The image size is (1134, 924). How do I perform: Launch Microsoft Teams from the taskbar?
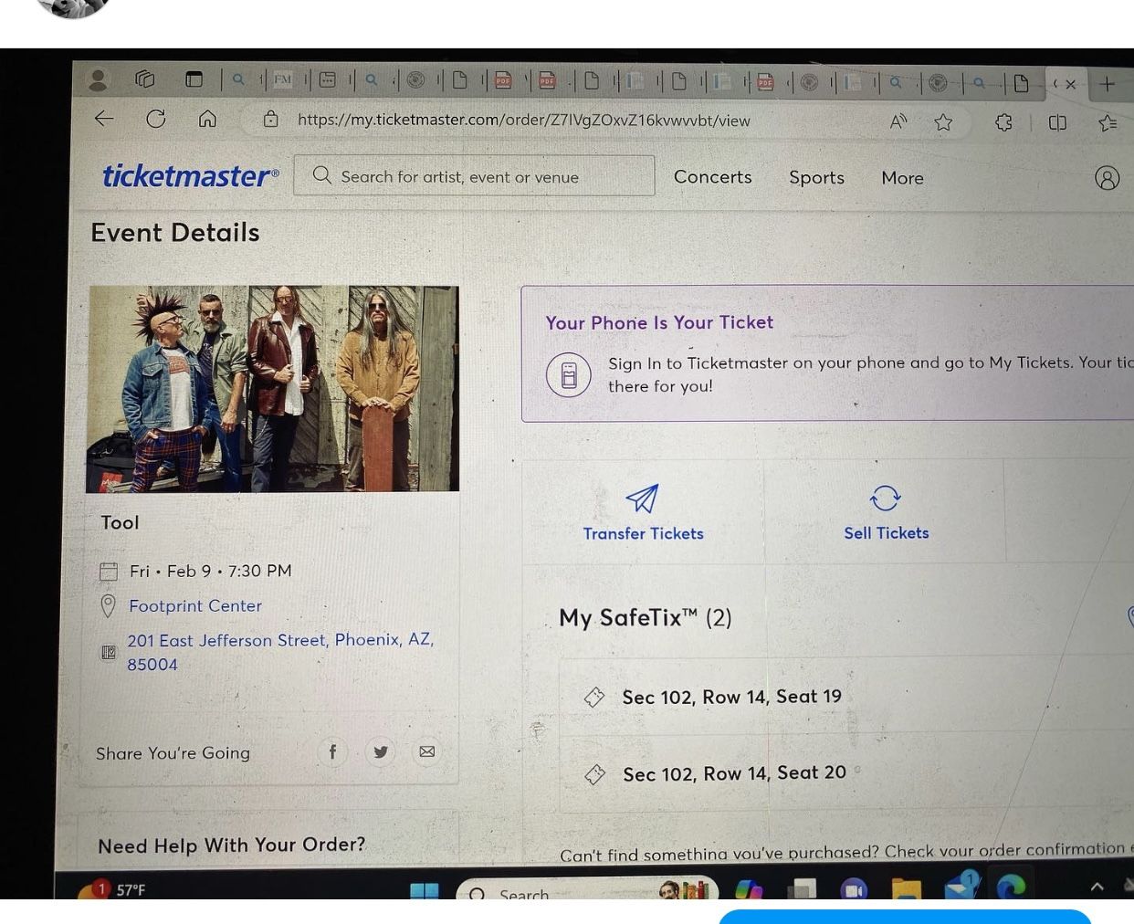[854, 888]
